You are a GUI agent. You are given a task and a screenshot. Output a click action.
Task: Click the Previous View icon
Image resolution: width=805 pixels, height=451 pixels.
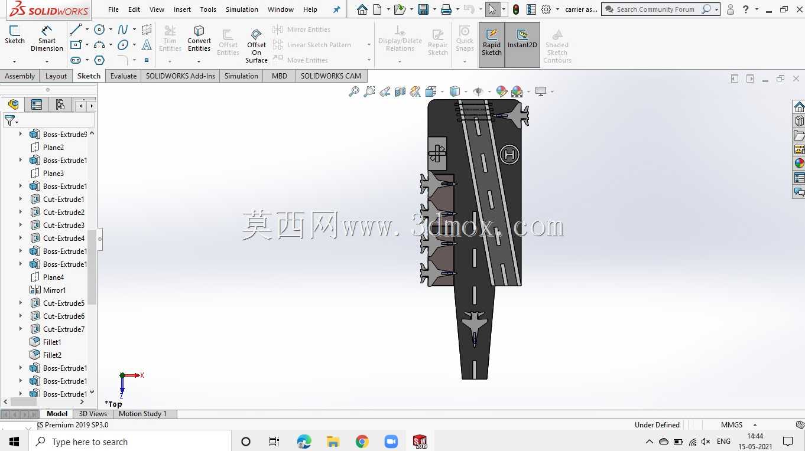[x=385, y=91]
